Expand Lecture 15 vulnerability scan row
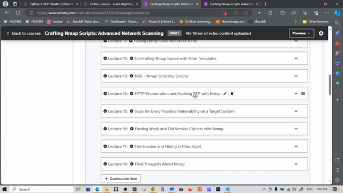The height and width of the screenshot is (193, 343). pyautogui.click(x=296, y=111)
